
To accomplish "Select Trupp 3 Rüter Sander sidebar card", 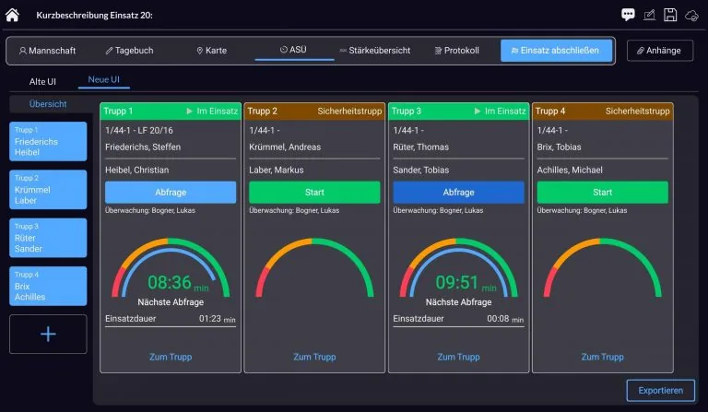I will click(48, 238).
